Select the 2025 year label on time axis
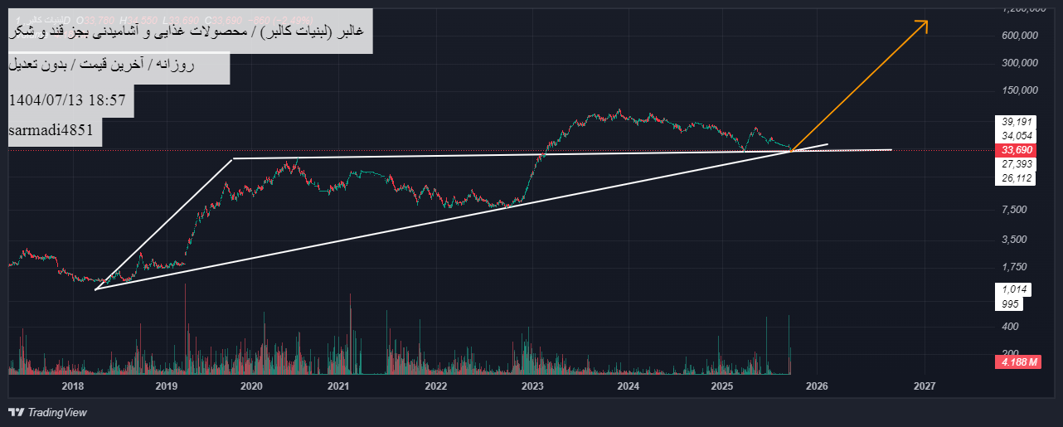The image size is (1063, 427). coord(721,386)
